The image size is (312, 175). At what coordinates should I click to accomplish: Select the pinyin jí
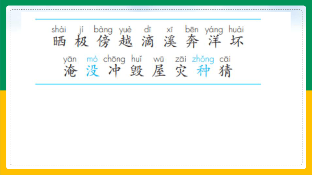pos(81,30)
